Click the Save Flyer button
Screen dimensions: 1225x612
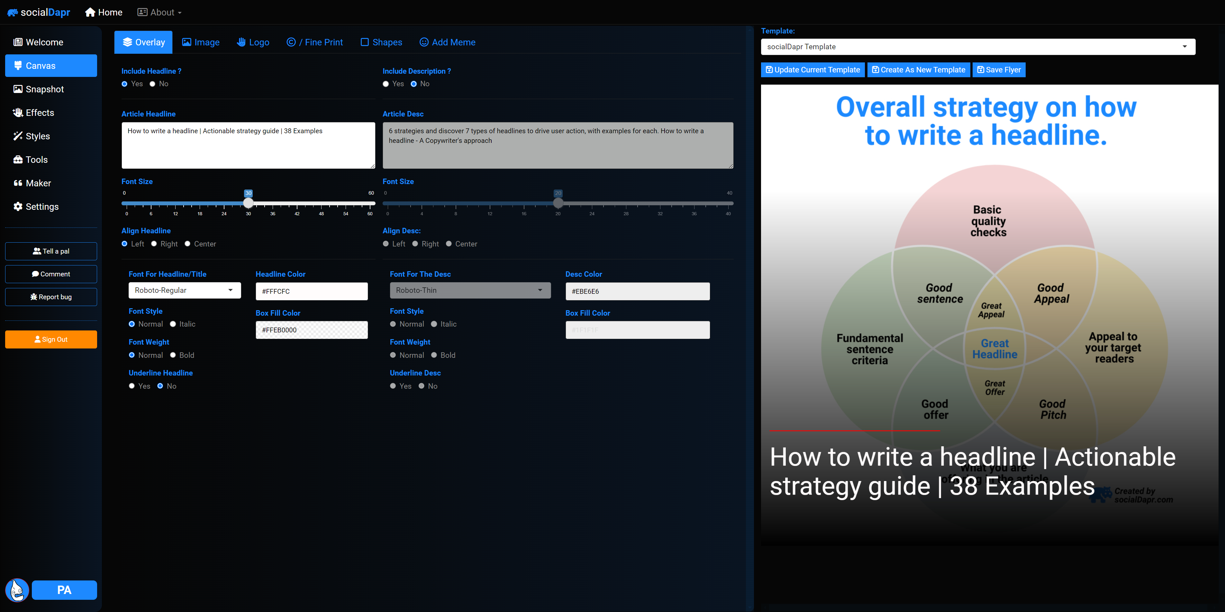[999, 70]
